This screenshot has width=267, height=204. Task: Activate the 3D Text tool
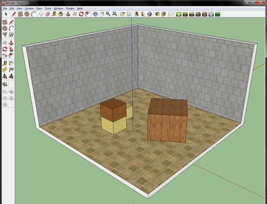[11, 76]
